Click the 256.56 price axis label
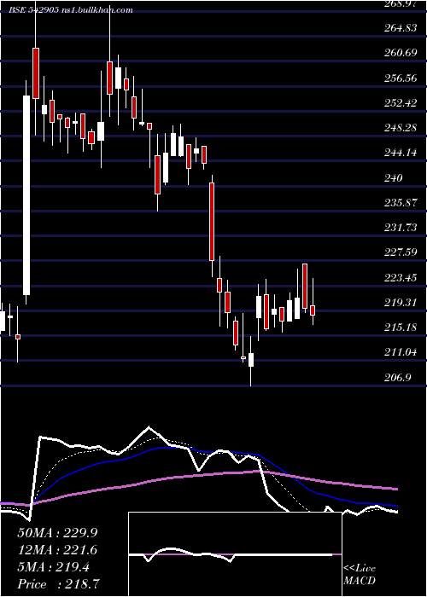 coord(400,78)
